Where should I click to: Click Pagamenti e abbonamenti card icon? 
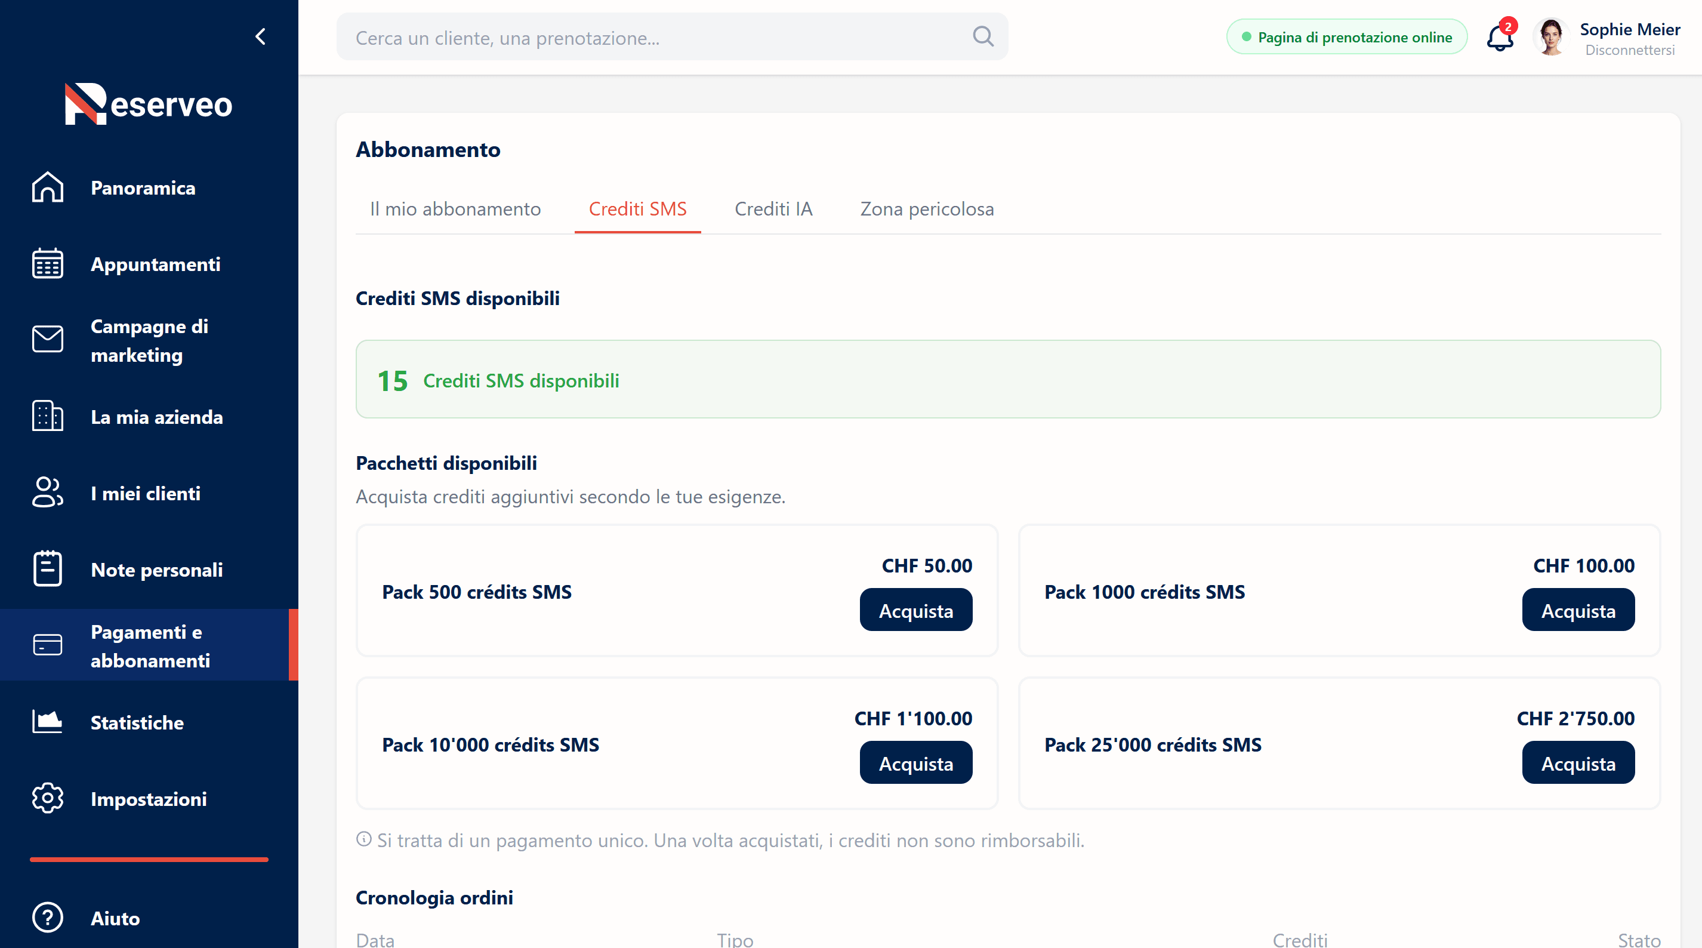pyautogui.click(x=48, y=645)
